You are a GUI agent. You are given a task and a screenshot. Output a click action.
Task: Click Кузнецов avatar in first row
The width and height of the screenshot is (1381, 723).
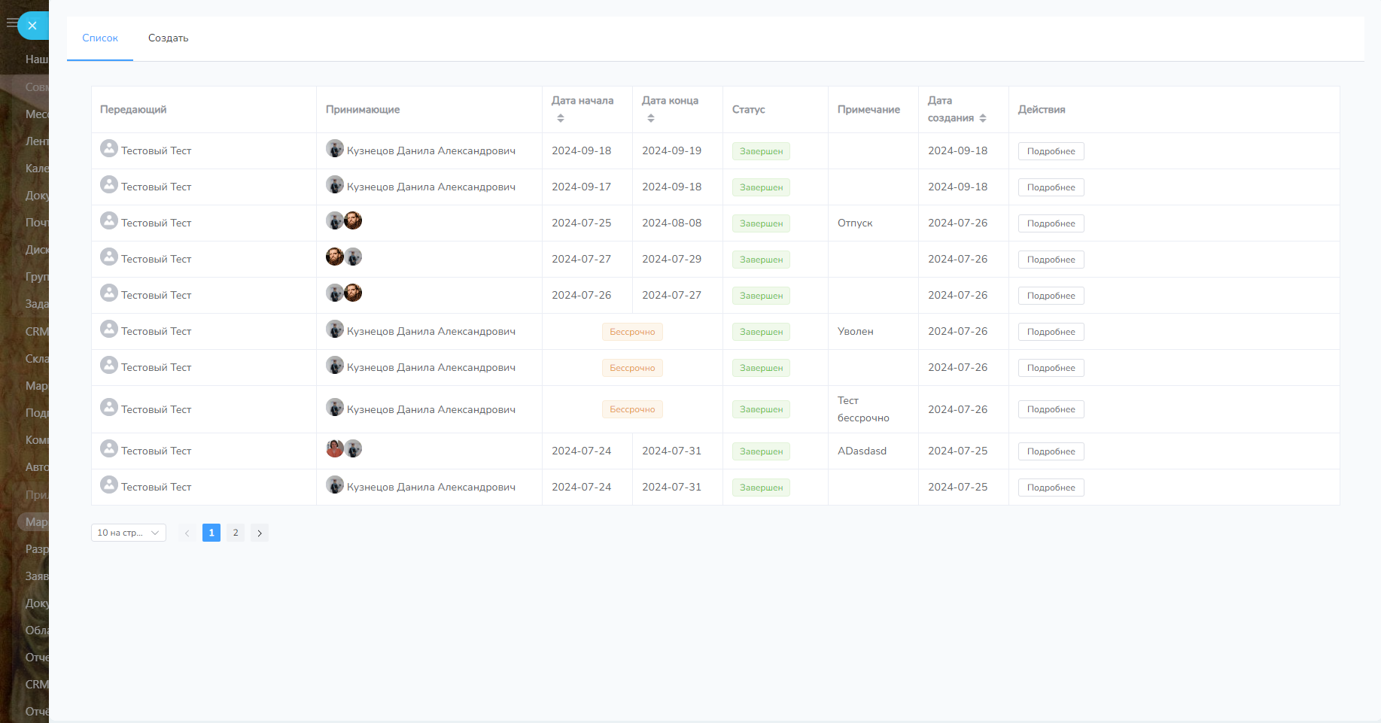click(x=335, y=149)
